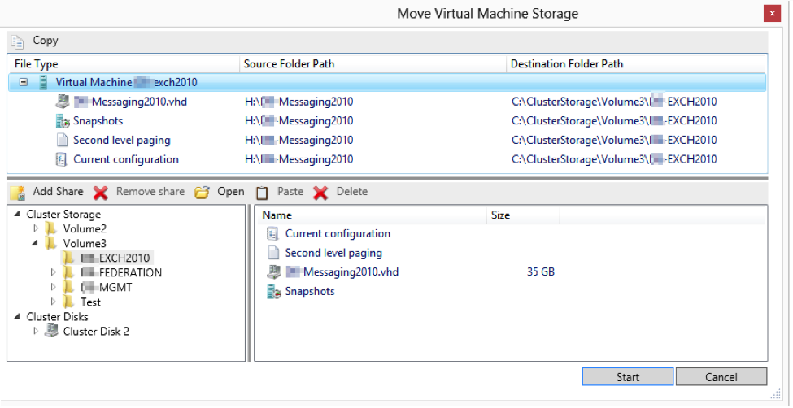This screenshot has height=408, width=793.
Task: Click the Current configuration icon in top list
Action: [x=61, y=159]
